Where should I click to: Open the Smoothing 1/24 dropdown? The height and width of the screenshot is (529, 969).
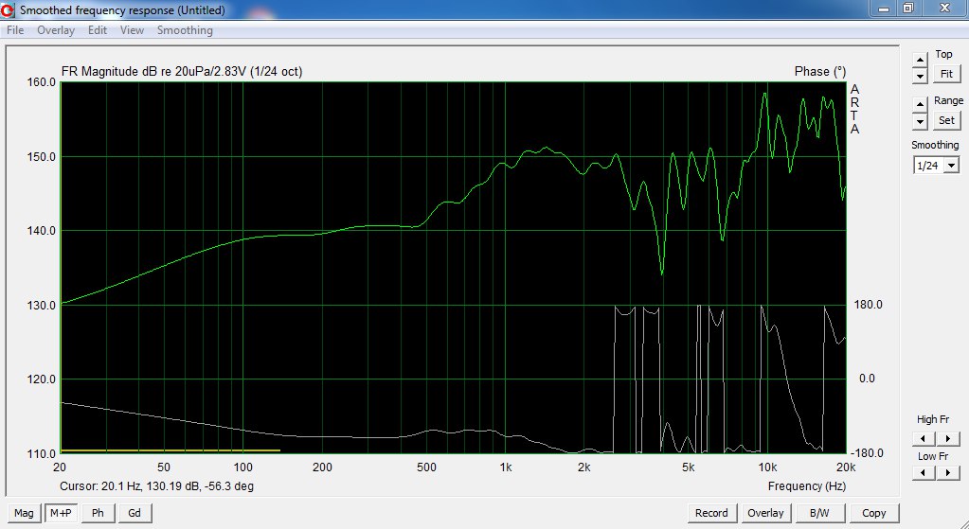[x=952, y=166]
